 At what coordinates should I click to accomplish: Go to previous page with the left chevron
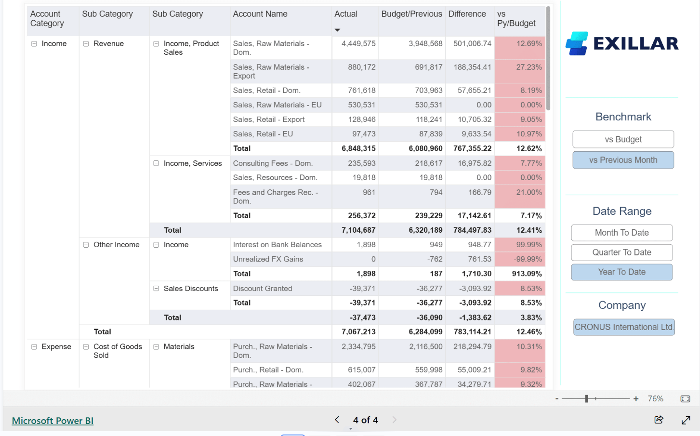coord(337,420)
